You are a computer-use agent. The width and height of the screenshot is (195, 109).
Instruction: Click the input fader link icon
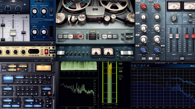pos(174,45)
